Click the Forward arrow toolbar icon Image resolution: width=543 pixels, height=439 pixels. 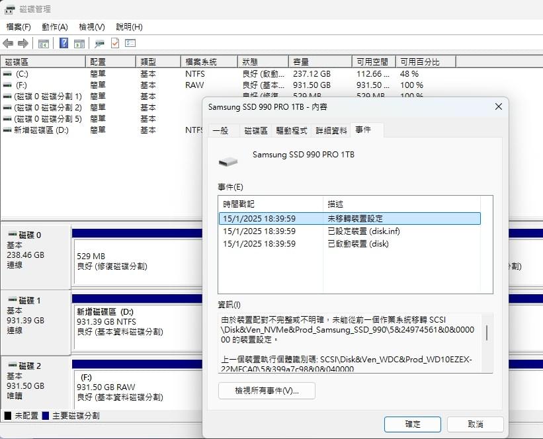click(x=23, y=43)
